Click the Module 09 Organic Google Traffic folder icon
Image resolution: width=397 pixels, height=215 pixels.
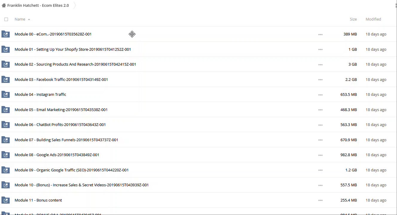click(x=5, y=170)
